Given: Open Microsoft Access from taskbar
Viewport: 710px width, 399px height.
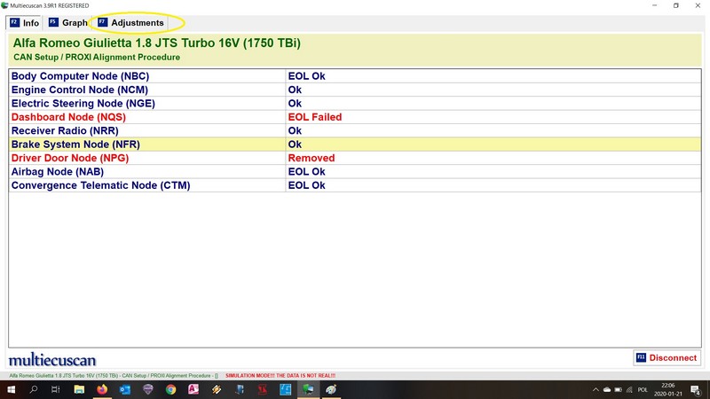Looking at the screenshot, I should click(x=193, y=389).
